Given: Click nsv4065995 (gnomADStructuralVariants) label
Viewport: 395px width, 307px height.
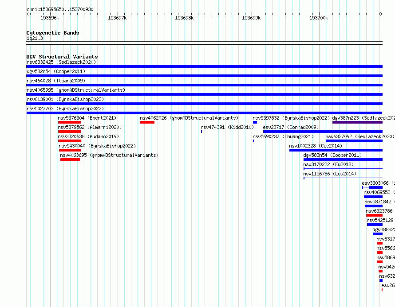Looking at the screenshot, I should (76, 90).
